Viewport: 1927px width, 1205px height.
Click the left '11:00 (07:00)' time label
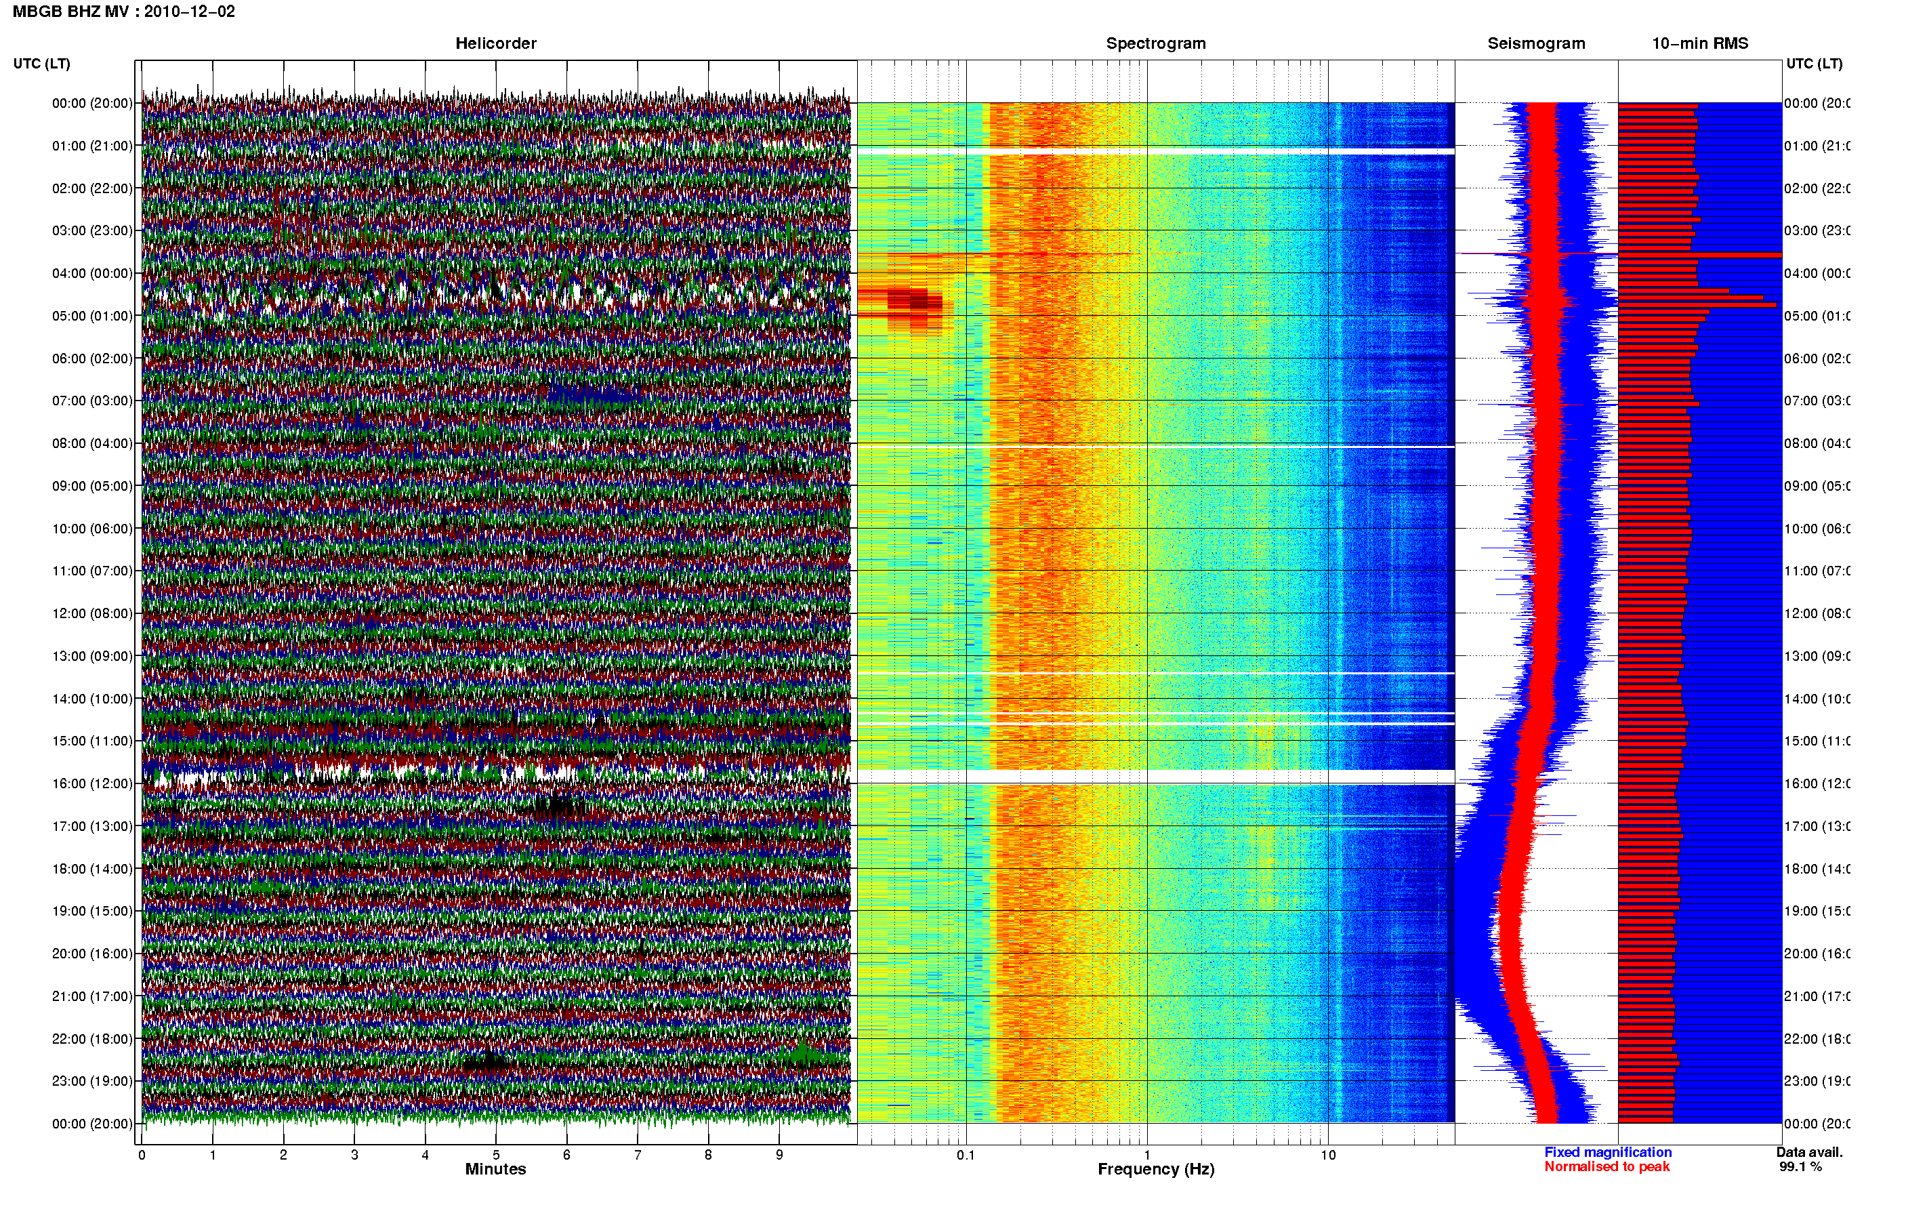point(92,571)
